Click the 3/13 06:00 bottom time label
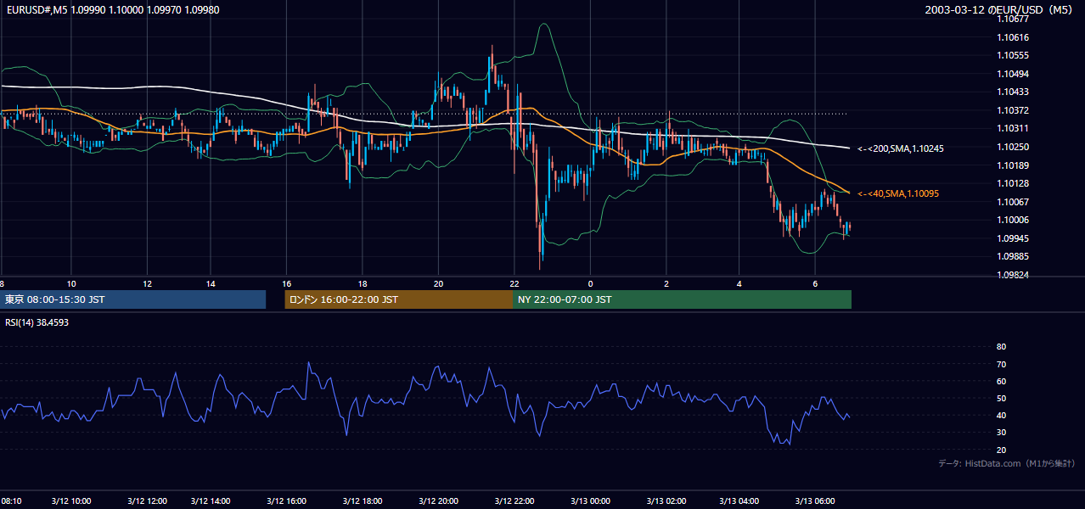 pos(815,501)
